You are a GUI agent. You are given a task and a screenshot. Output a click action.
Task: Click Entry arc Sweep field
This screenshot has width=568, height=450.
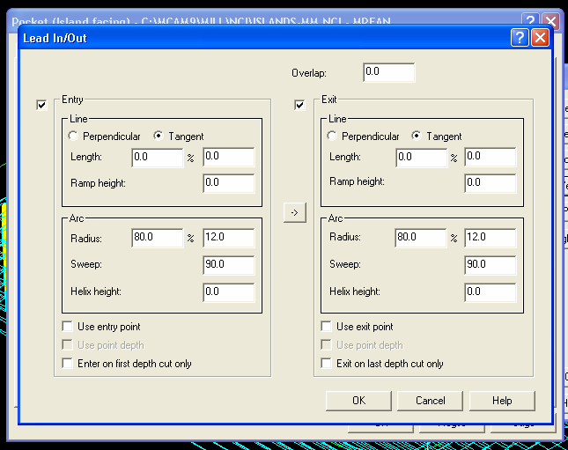coord(229,265)
